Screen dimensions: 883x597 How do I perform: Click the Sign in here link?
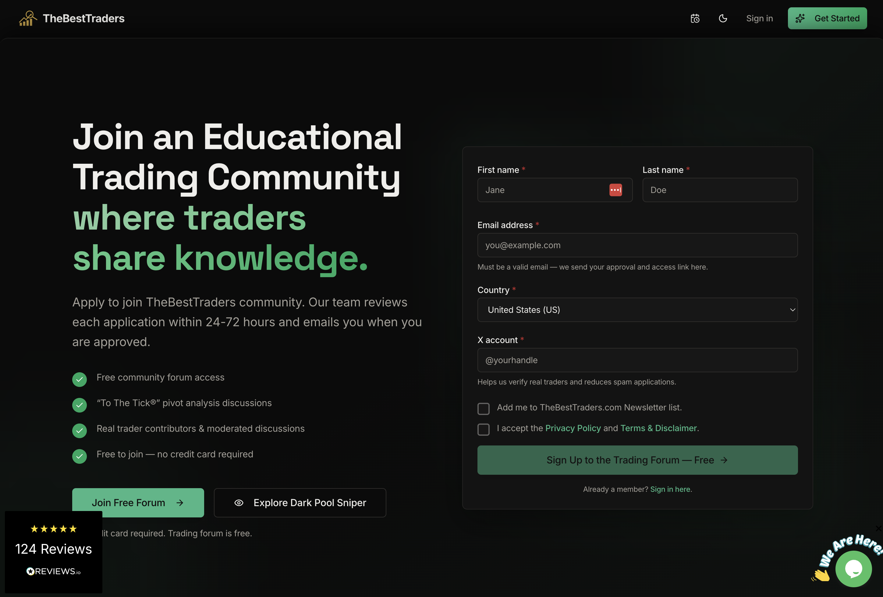(x=670, y=489)
